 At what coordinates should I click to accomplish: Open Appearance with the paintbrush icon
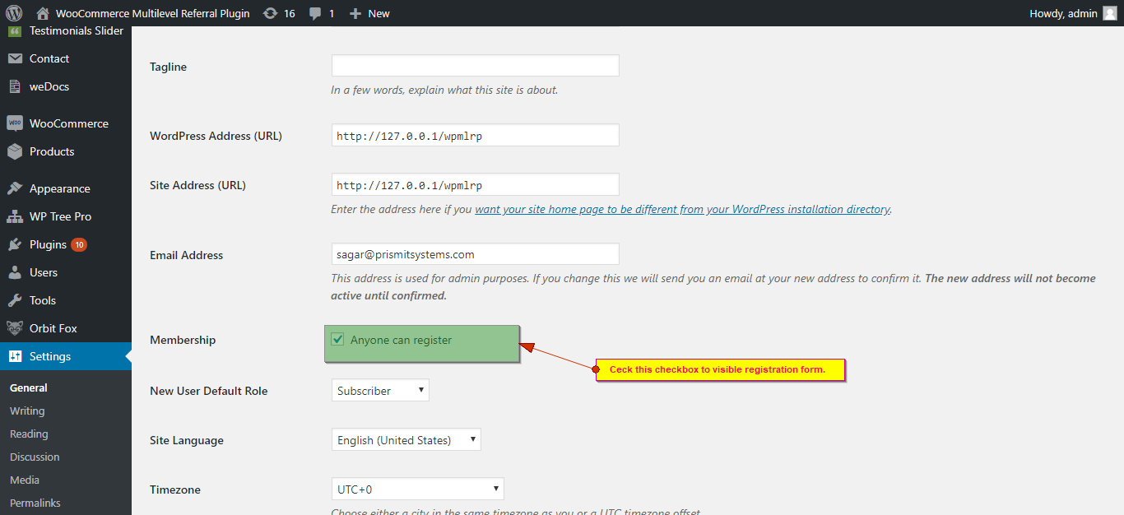(15, 188)
